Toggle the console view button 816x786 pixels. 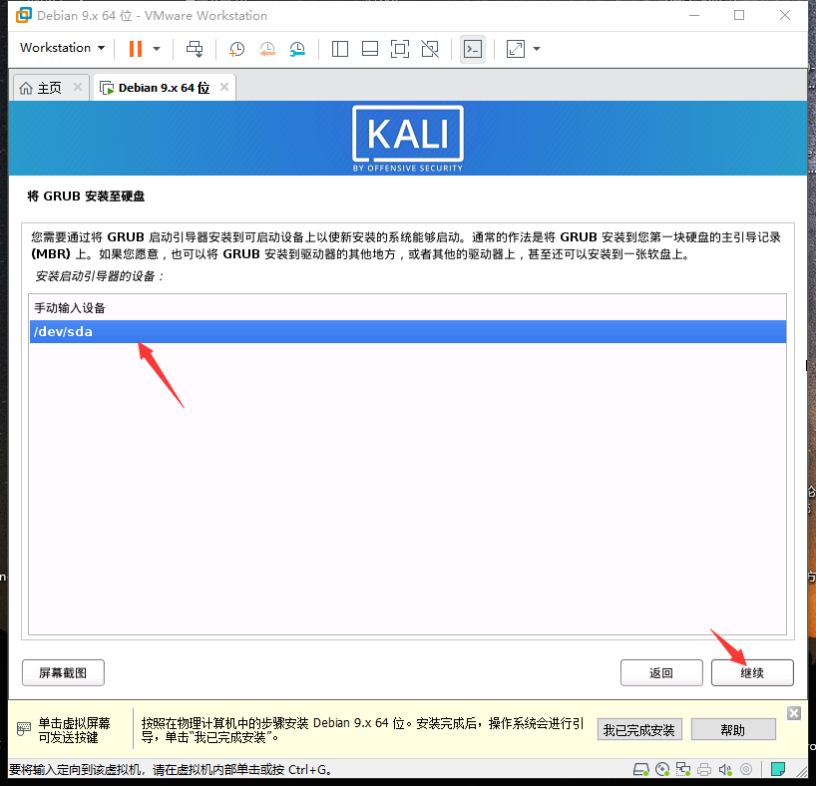click(x=473, y=49)
